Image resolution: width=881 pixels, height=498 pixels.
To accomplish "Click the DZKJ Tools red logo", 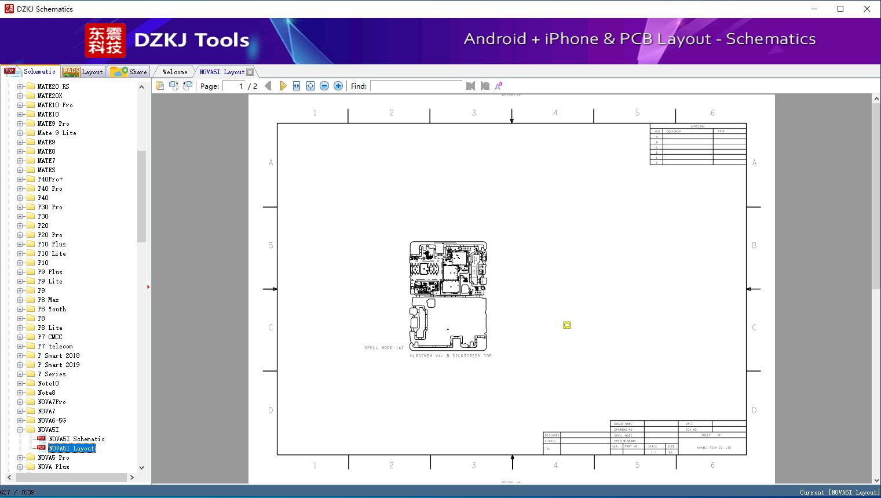I will pyautogui.click(x=105, y=41).
